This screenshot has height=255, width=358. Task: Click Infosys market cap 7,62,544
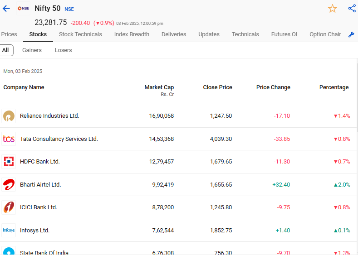pos(163,231)
